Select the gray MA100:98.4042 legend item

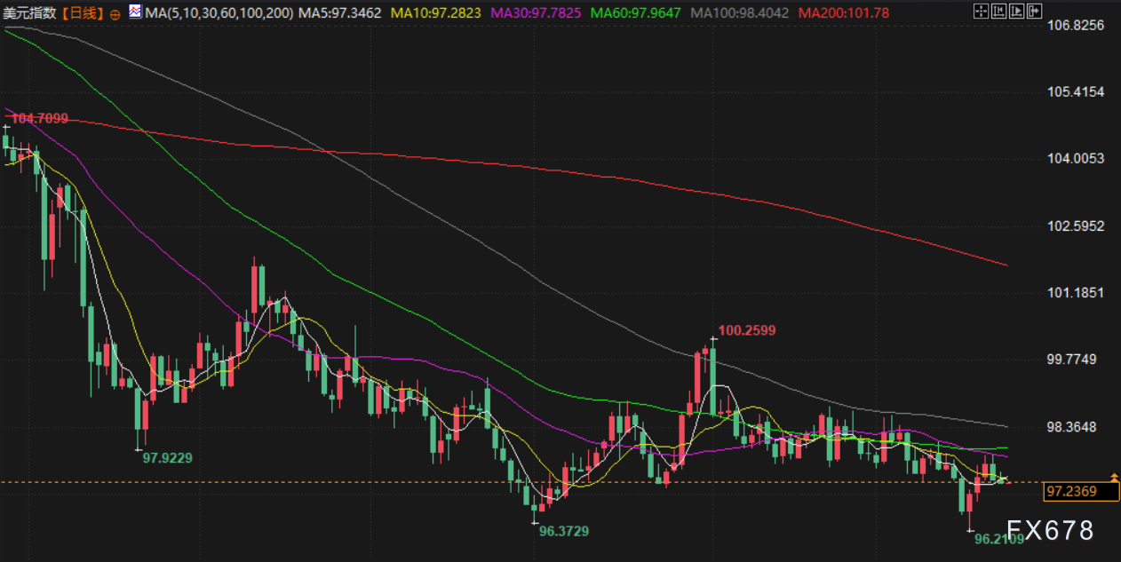pyautogui.click(x=739, y=13)
